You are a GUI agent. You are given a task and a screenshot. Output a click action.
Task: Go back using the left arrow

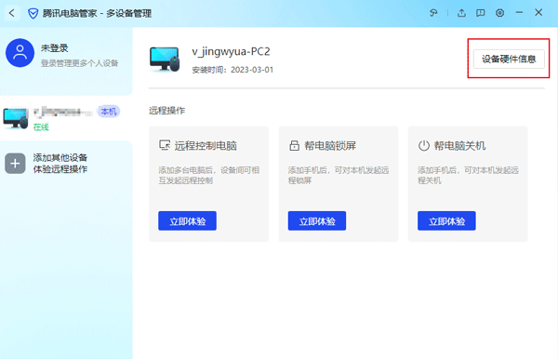click(x=12, y=13)
